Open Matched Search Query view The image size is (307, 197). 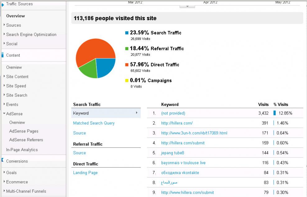coord(94,123)
